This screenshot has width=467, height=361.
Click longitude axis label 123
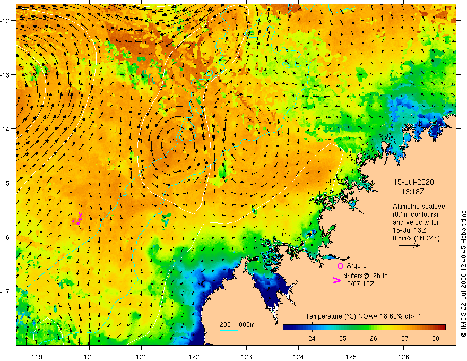pos(246,357)
